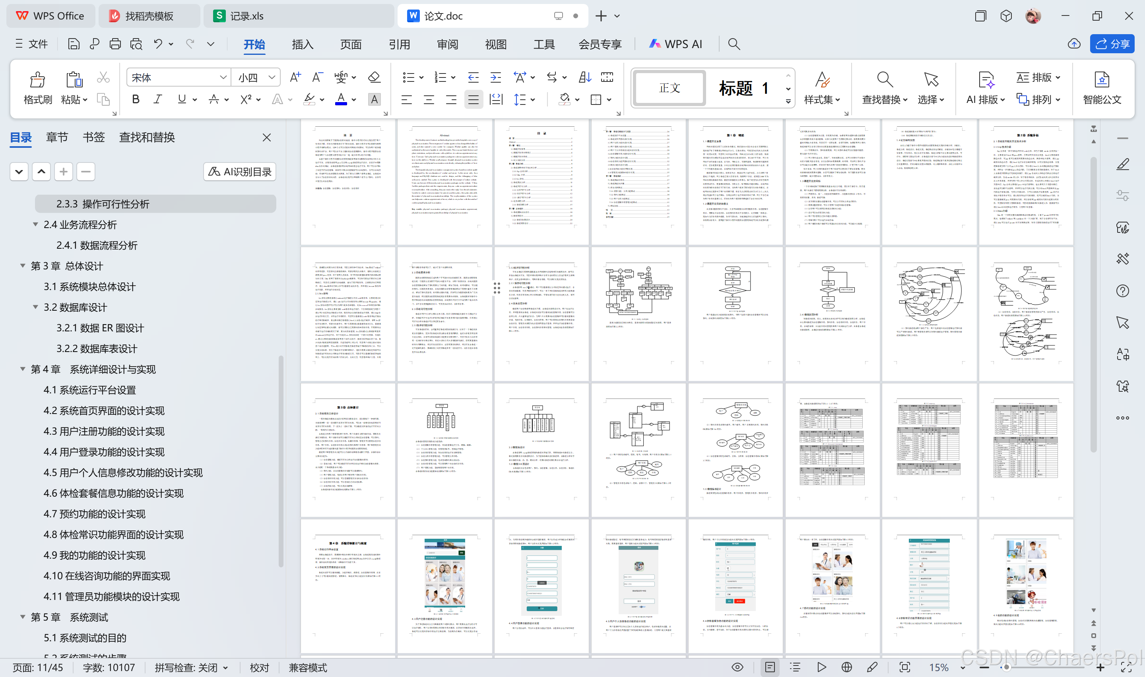Select the 4.7 预约功能的设计实现 outline entry
The image size is (1145, 677).
(x=95, y=514)
